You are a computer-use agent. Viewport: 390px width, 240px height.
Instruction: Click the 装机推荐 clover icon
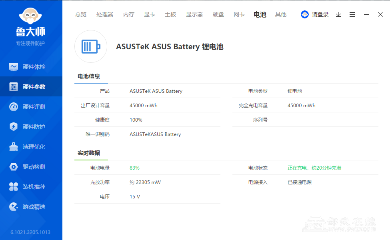tap(14, 187)
